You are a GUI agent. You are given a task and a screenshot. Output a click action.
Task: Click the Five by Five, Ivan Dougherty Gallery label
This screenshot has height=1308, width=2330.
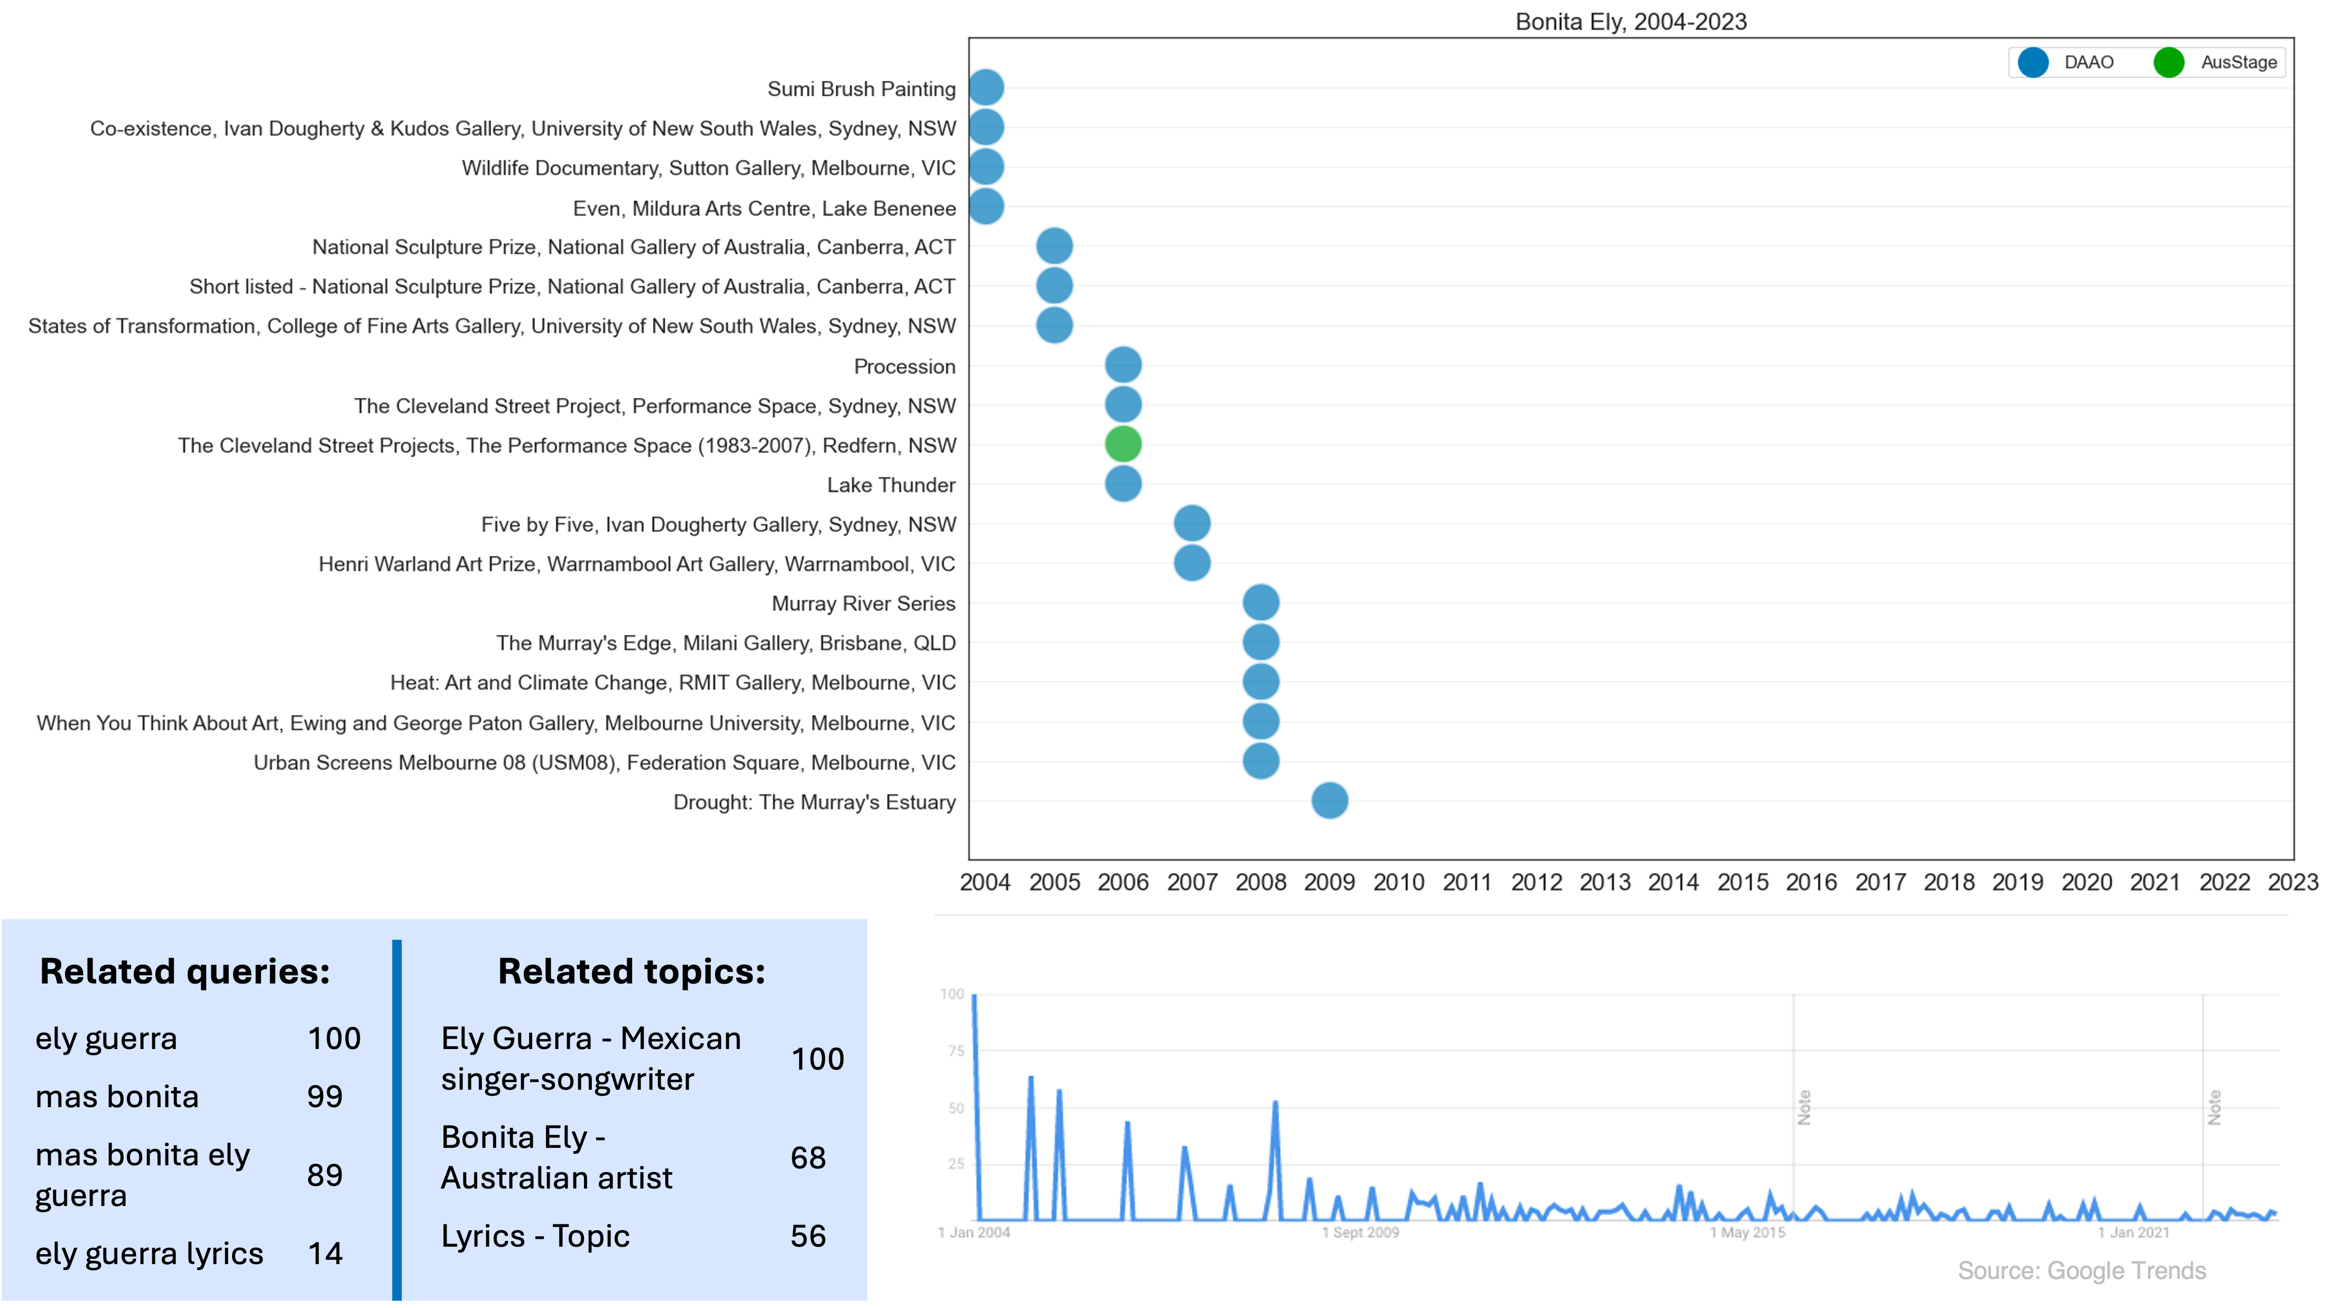pos(718,525)
